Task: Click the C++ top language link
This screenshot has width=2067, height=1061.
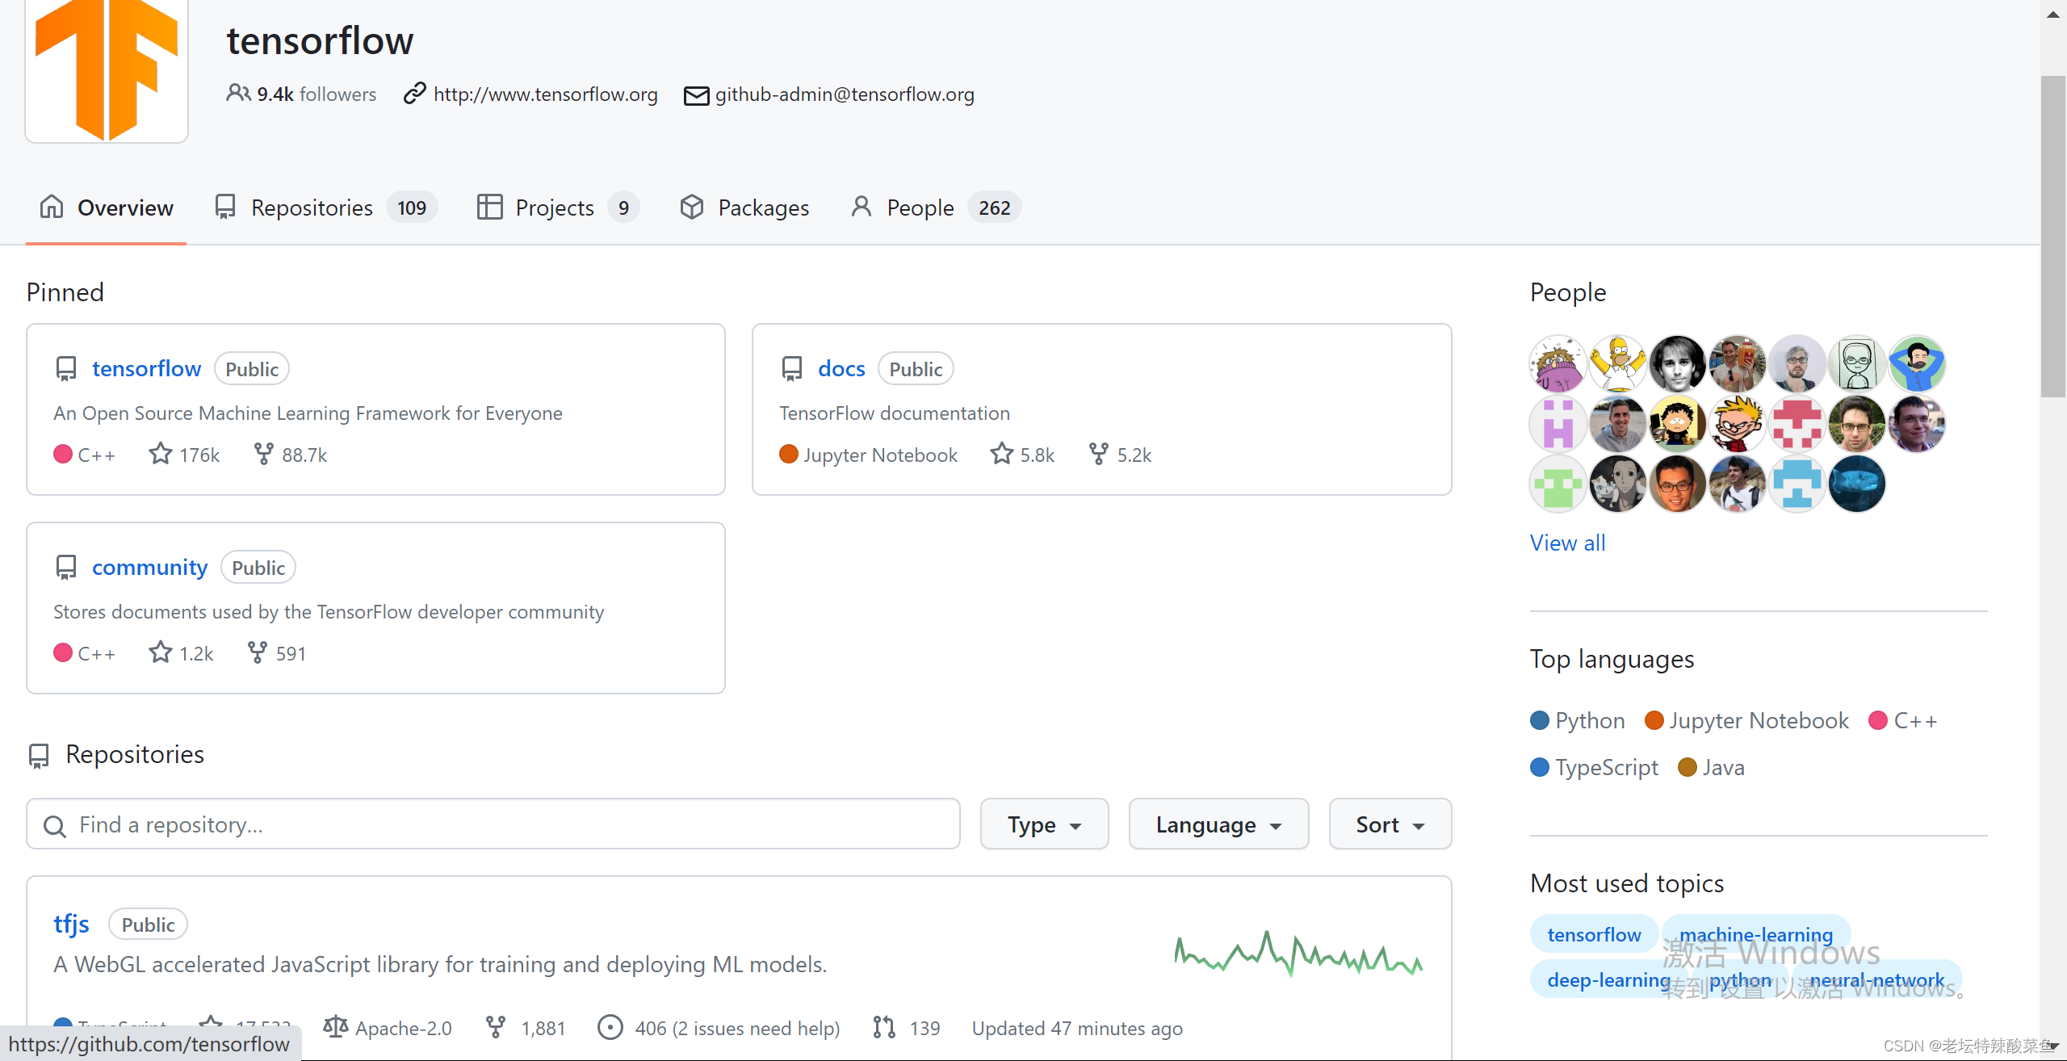Action: point(1903,720)
